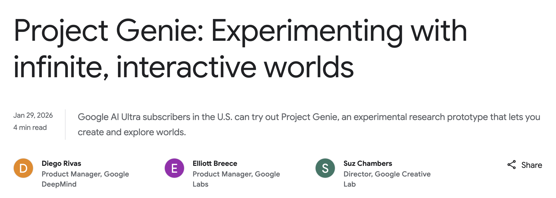The height and width of the screenshot is (198, 556).
Task: Click the "4 min read" label
Action: point(30,127)
